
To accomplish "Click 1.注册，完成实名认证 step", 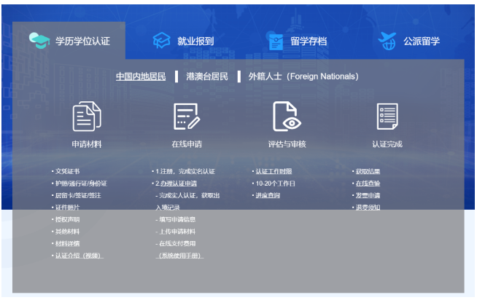I will pos(185,171).
